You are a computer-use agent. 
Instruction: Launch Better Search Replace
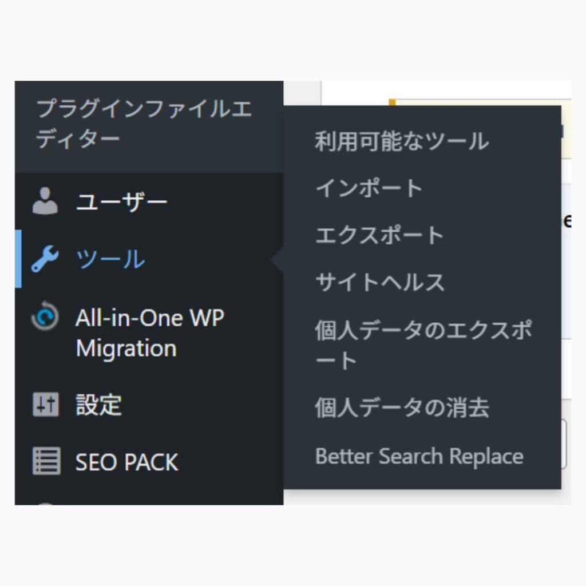pyautogui.click(x=419, y=456)
